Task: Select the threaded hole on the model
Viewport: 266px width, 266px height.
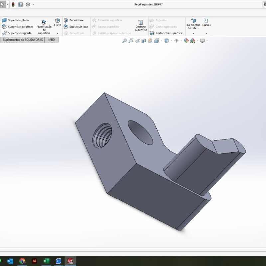Action: click(x=102, y=135)
